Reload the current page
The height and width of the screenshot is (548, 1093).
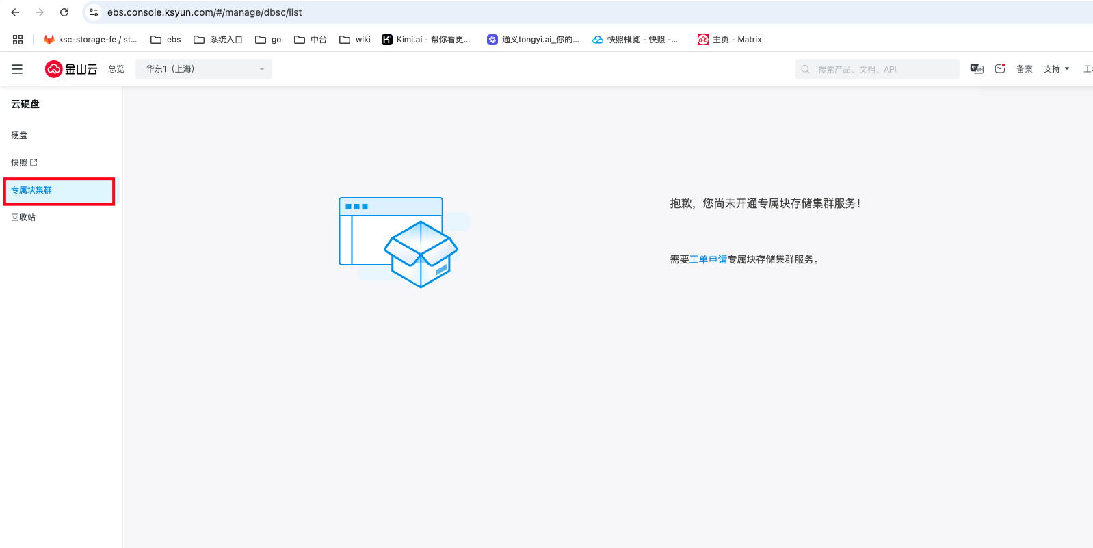click(x=64, y=12)
